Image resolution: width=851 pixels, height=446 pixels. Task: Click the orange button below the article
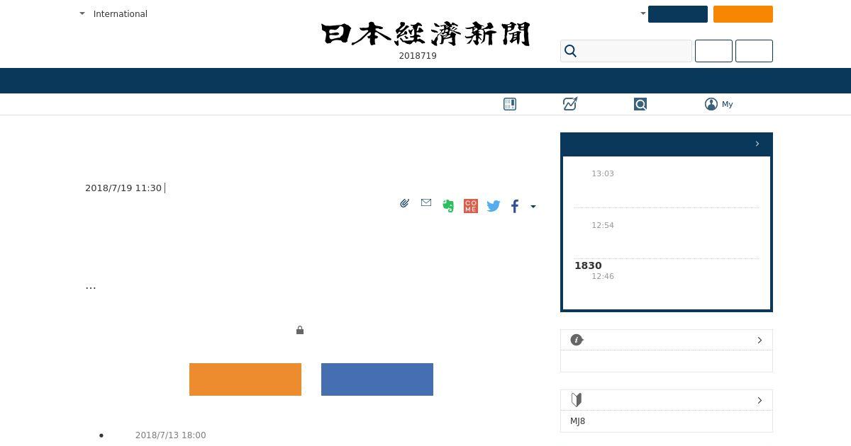point(245,379)
